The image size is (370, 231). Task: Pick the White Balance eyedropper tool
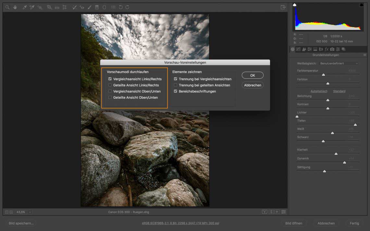coord(25,7)
